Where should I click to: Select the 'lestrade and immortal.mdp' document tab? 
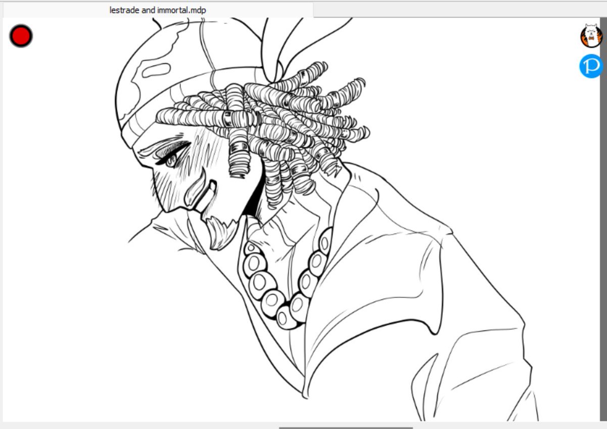[x=157, y=10]
